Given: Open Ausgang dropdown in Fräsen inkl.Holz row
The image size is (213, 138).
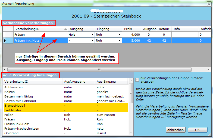Looking at the screenshot, I should [x=92, y=41].
